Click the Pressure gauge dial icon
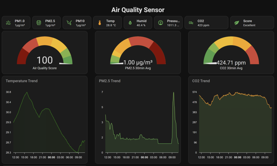Viewport: 277px width, 166px height. click(x=160, y=23)
